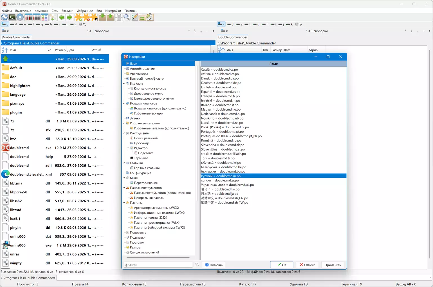Collapse the Редактор tree node
This screenshot has width=433, height=287.
pos(128,148)
